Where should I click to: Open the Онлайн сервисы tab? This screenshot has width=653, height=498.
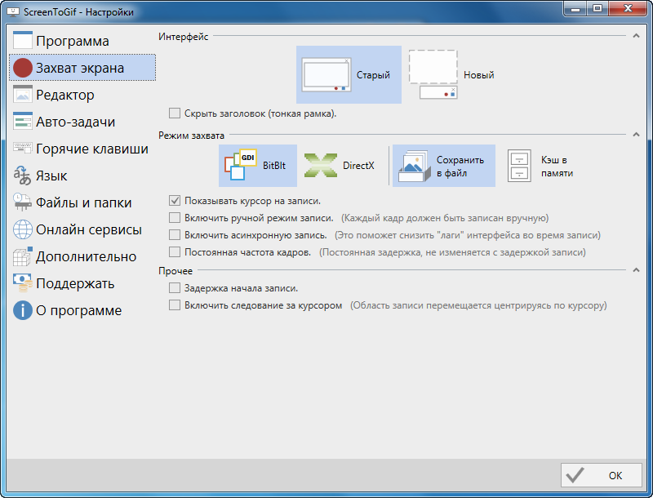[82, 229]
